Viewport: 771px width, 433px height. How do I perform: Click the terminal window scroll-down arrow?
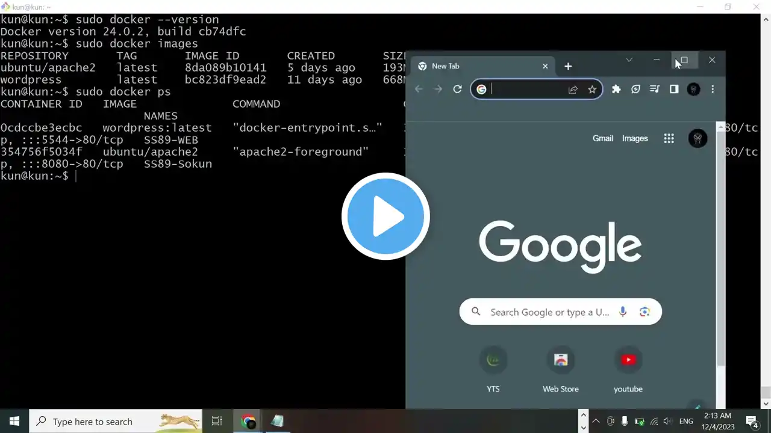point(766,404)
